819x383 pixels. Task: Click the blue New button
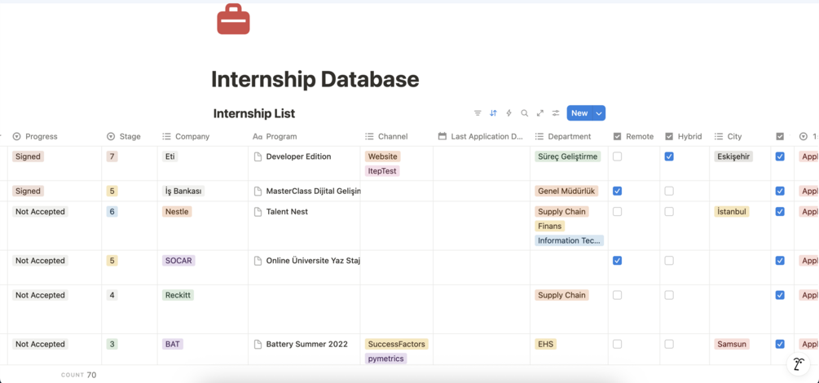[x=579, y=113]
